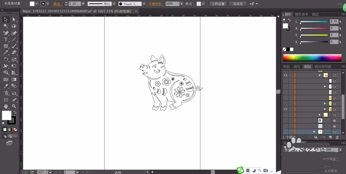The height and width of the screenshot is (174, 346).
Task: Select the Column Graph tool
Action: coord(14,93)
